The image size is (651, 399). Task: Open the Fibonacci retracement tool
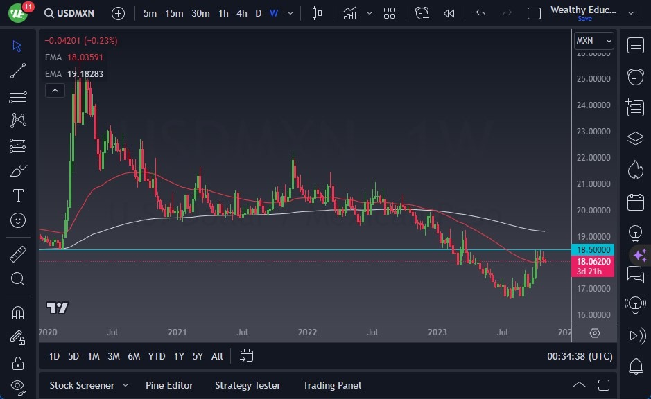(x=17, y=96)
